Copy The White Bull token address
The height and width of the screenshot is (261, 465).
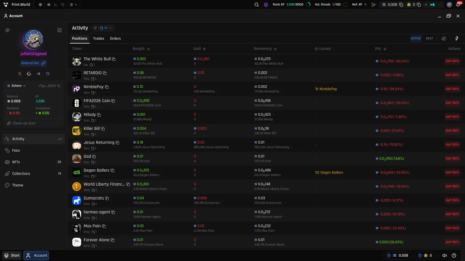(x=114, y=59)
